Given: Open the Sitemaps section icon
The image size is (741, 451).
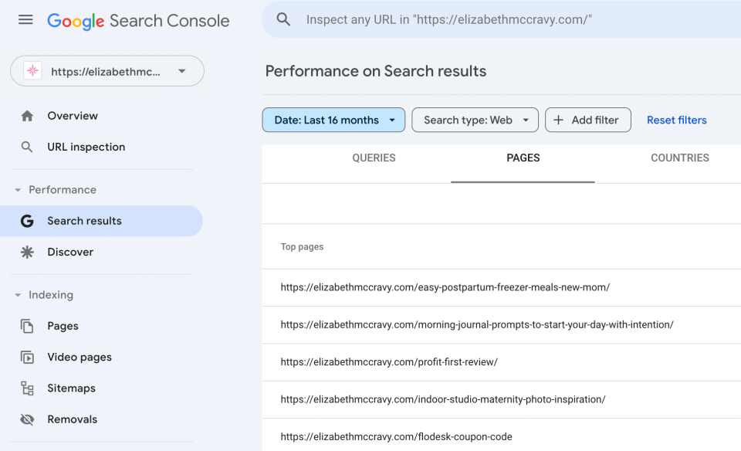Looking at the screenshot, I should pos(28,388).
